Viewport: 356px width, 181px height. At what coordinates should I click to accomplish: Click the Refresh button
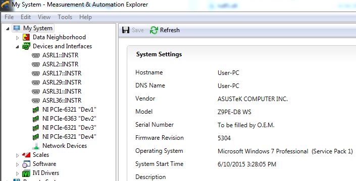tap(165, 30)
